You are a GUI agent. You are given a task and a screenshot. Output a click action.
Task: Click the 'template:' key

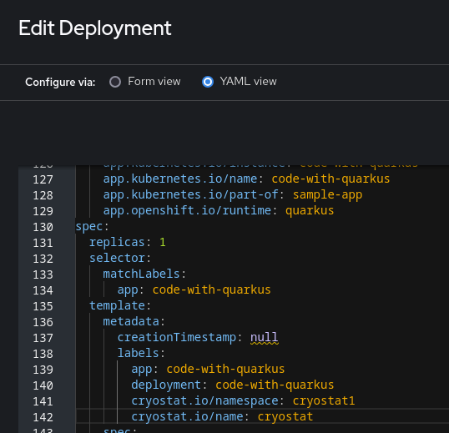pyautogui.click(x=120, y=305)
